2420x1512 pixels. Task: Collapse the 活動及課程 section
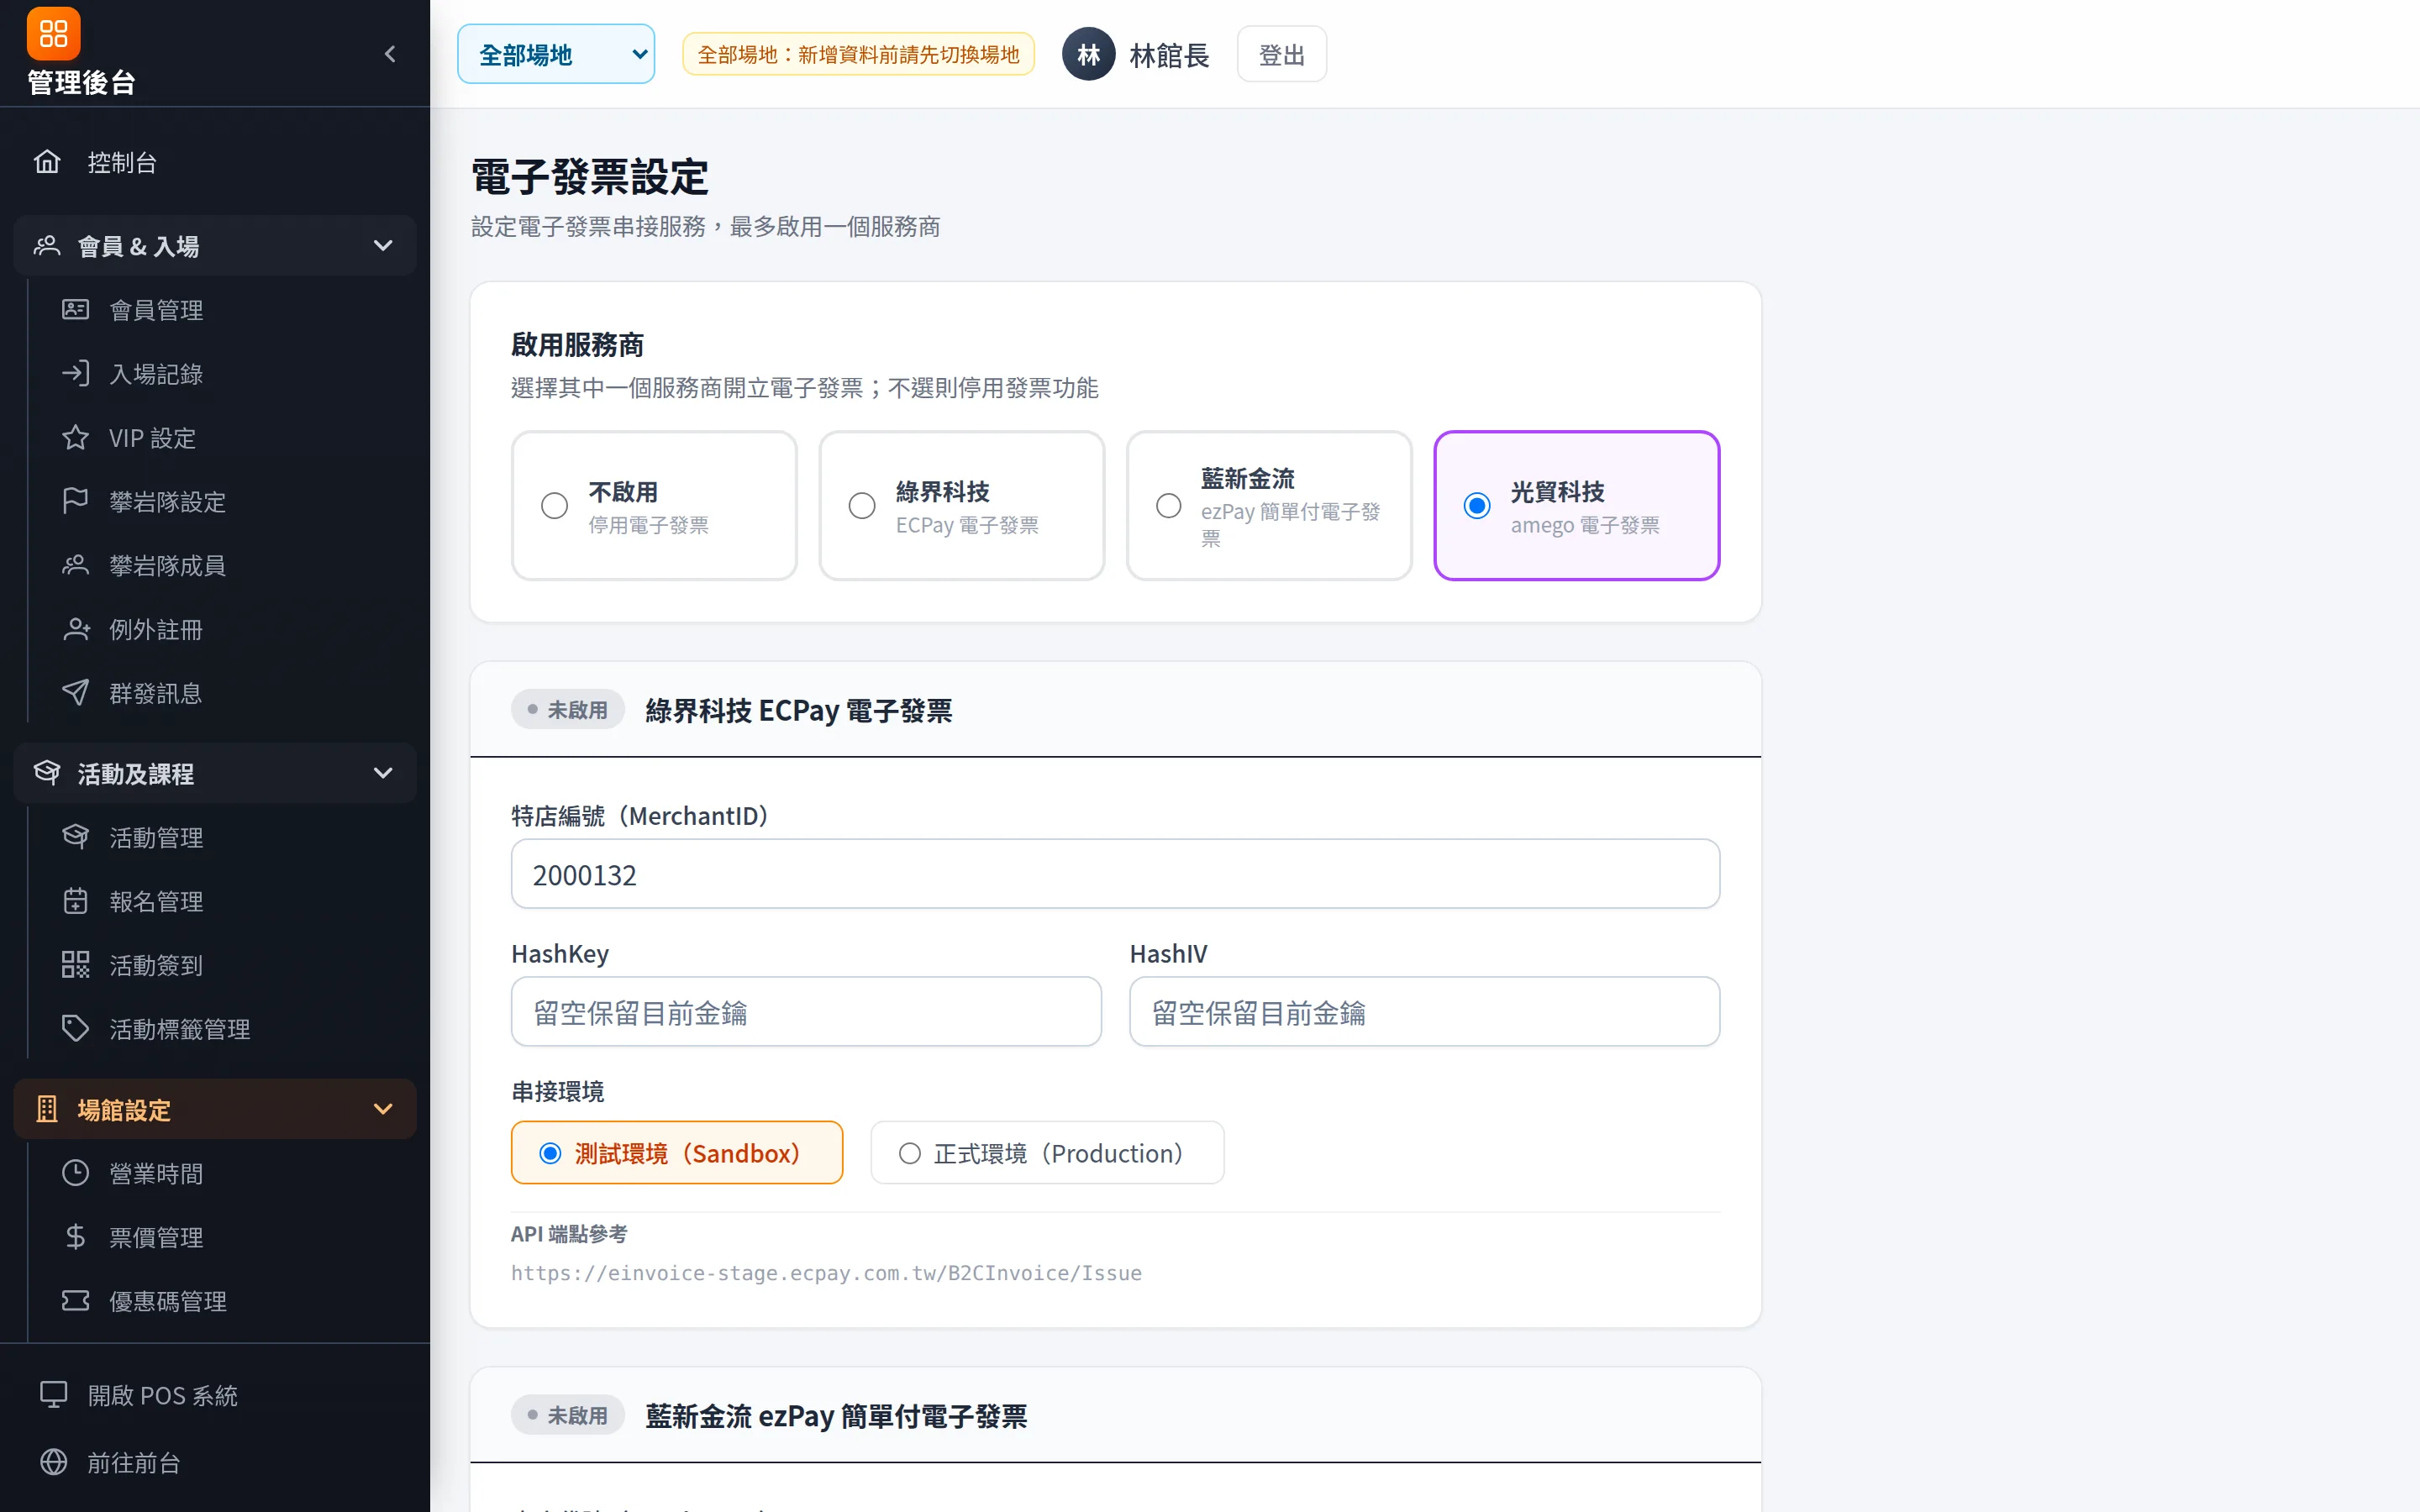(x=214, y=773)
